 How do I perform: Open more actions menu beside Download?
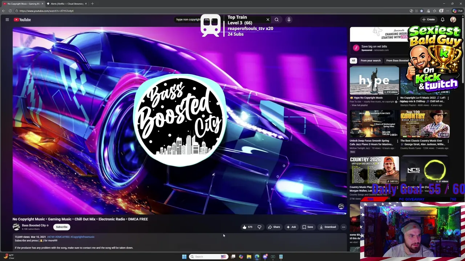(343, 227)
